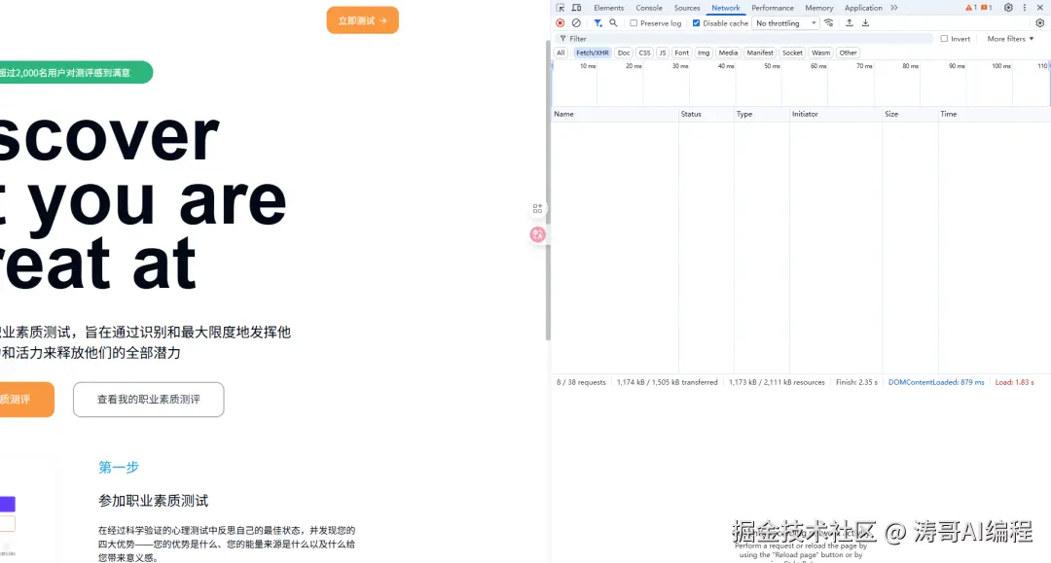Toggle the device toolbar
Screen dimensions: 1051x563
click(577, 8)
